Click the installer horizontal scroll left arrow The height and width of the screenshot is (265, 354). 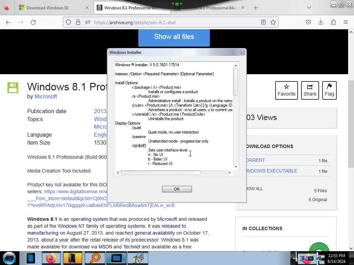tap(118, 173)
